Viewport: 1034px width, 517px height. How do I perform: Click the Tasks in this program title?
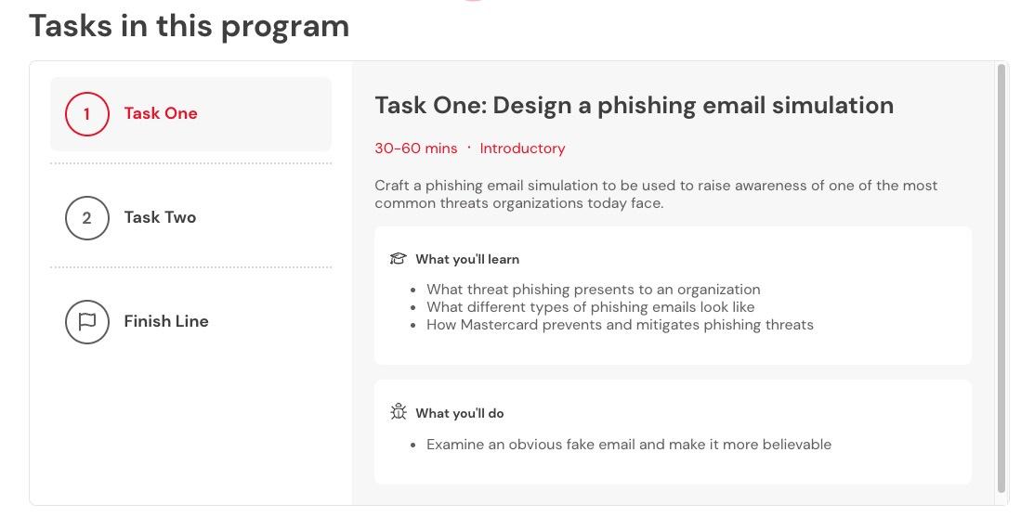189,27
